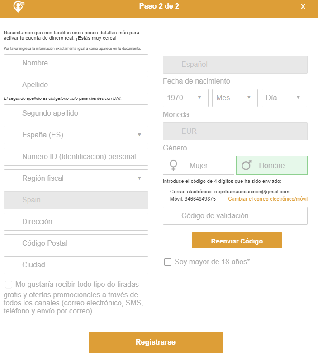
Task: Select Mujer as gender
Action: click(199, 165)
